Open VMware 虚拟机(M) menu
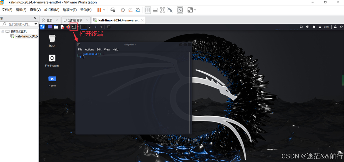Image resolution: width=344 pixels, height=162 pixels. 52,10
